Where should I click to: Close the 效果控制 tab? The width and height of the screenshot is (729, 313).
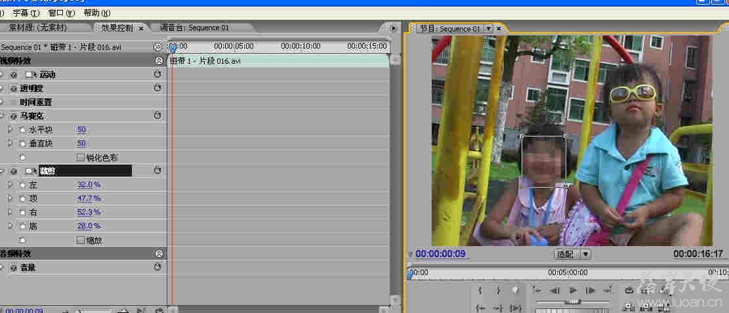point(141,28)
